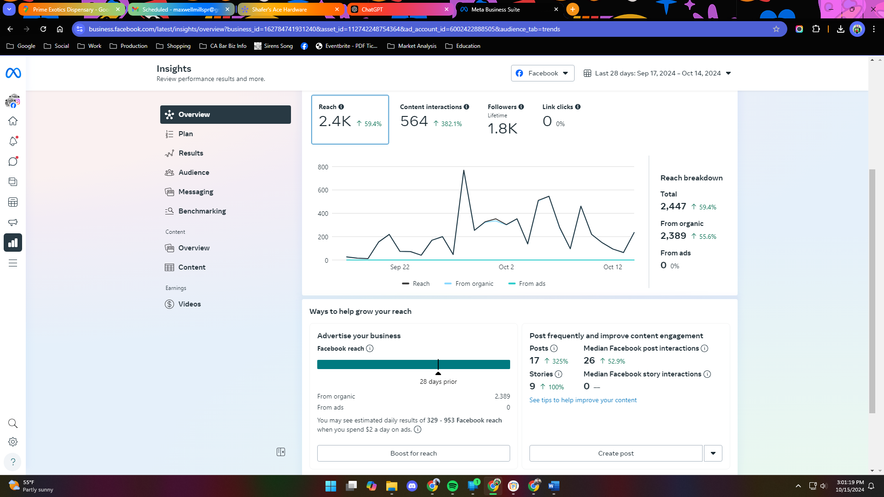Click the Help question mark icon

(x=13, y=462)
